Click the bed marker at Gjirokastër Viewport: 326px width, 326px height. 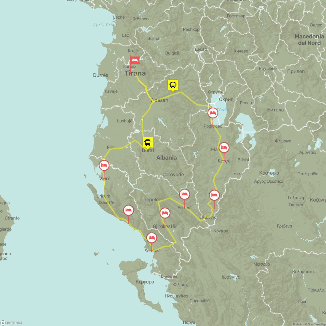[165, 213]
